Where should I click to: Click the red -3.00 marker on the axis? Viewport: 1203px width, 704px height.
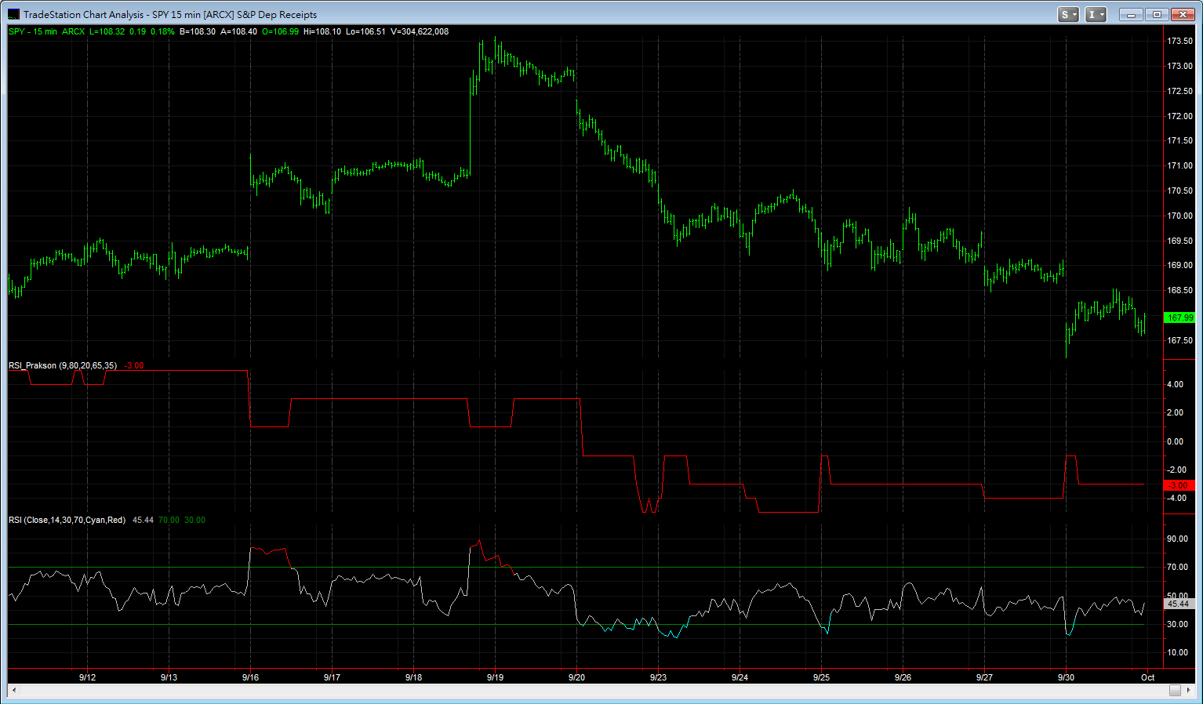pyautogui.click(x=1179, y=486)
